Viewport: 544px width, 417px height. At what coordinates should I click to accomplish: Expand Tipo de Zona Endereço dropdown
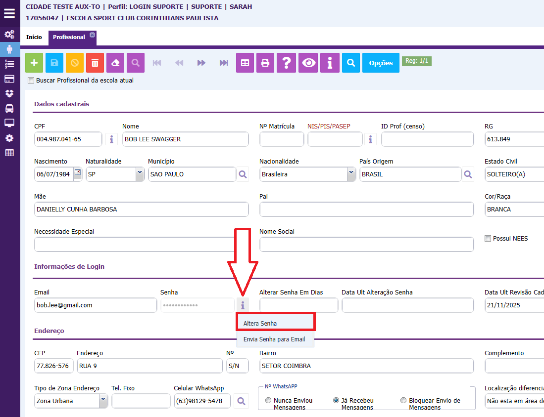103,401
